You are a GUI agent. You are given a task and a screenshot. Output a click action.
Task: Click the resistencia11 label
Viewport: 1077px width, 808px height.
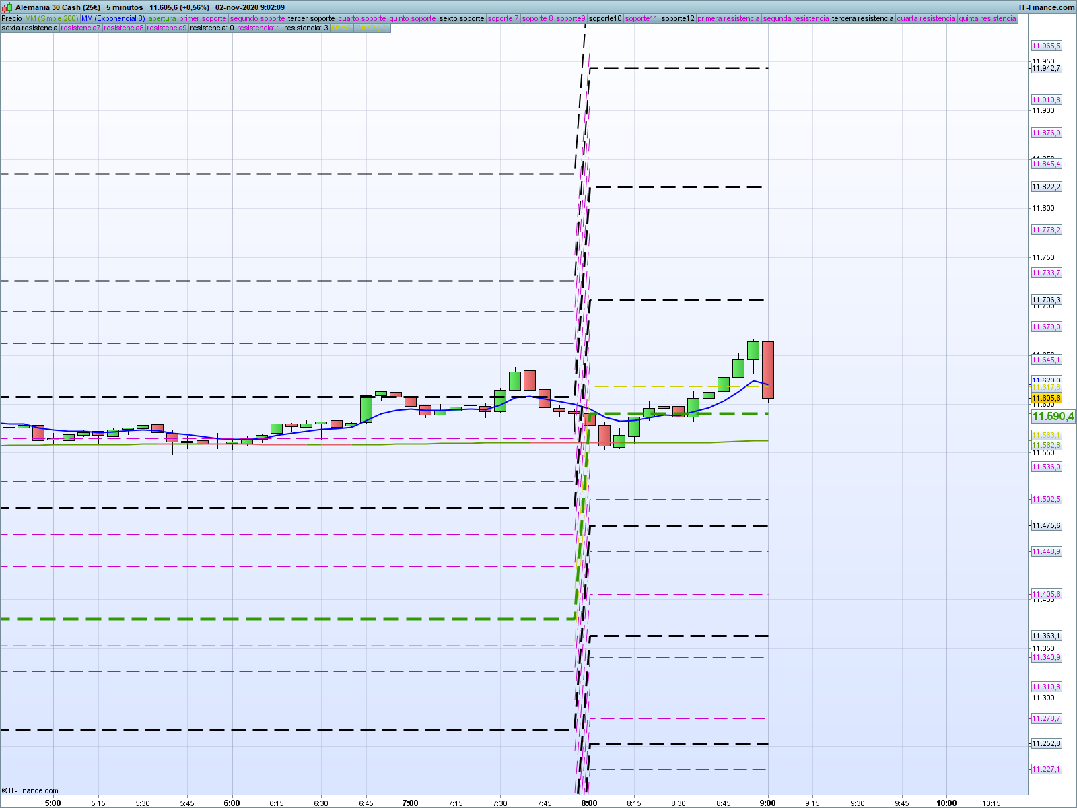[x=259, y=28]
